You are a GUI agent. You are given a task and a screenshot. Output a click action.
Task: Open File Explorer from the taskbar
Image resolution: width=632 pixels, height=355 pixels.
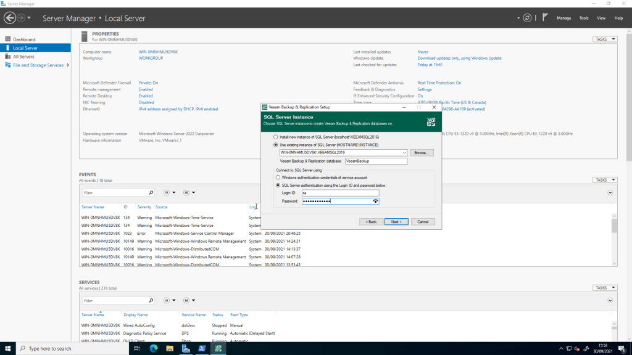170,349
